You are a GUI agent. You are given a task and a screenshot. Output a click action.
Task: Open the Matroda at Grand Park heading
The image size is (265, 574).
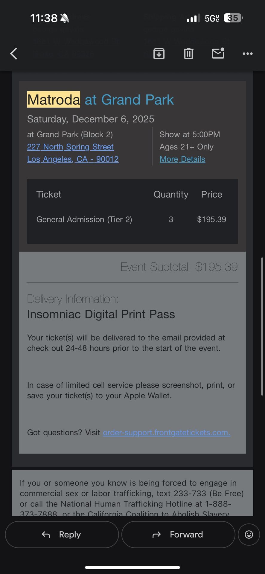click(x=100, y=100)
